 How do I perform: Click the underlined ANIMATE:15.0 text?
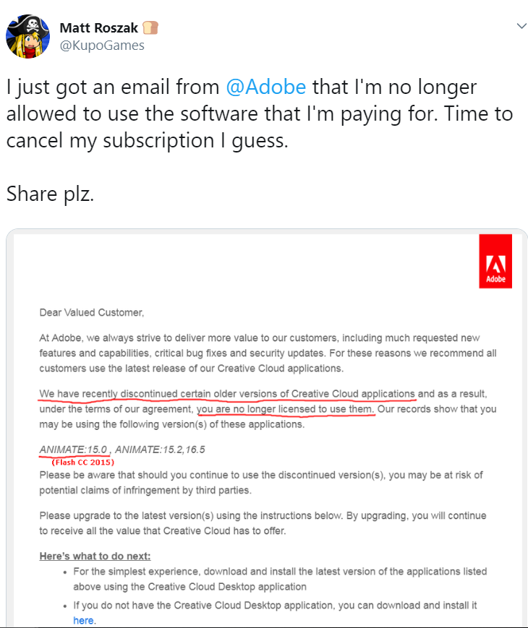(74, 450)
